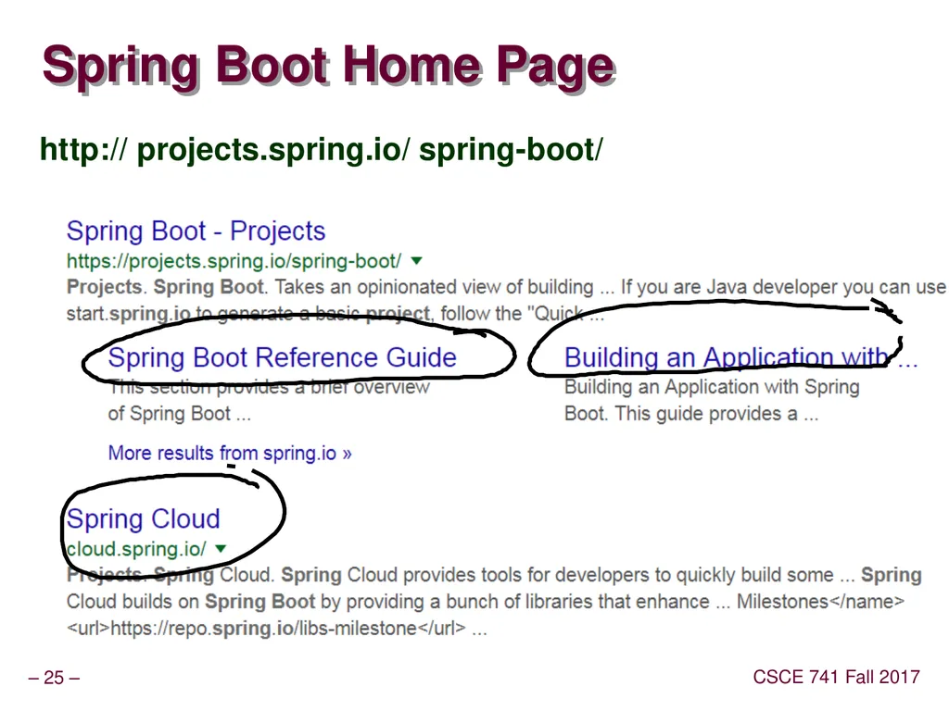Click the Spring Boot Home Page title
949x711 pixels.
pyautogui.click(x=329, y=66)
